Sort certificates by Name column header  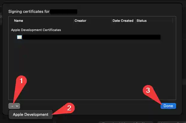coord(19,21)
